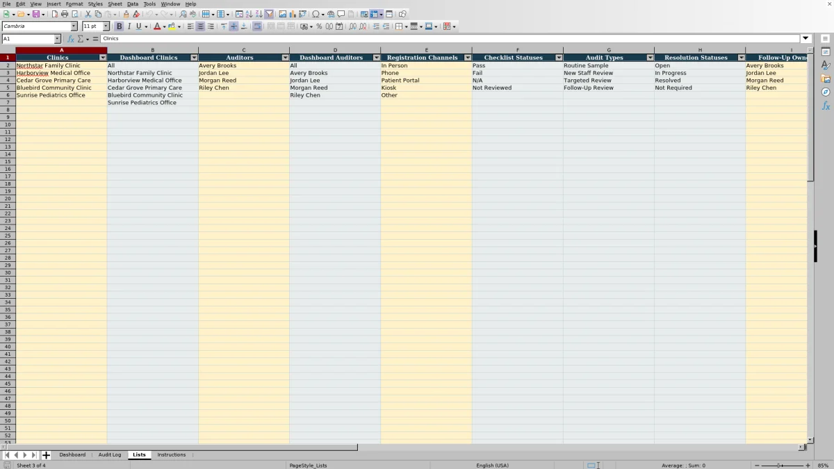This screenshot has height=469, width=834.
Task: Open the Audit Types filter dropdown
Action: click(651, 58)
